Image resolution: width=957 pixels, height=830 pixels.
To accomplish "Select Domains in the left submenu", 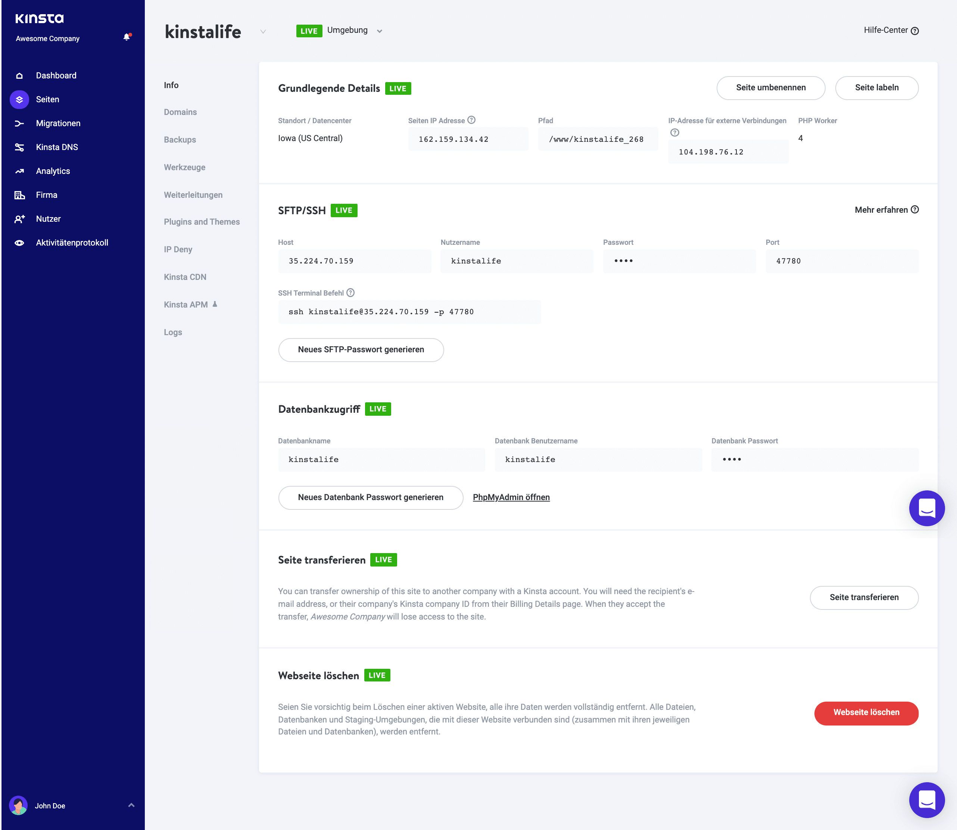I will tap(180, 112).
